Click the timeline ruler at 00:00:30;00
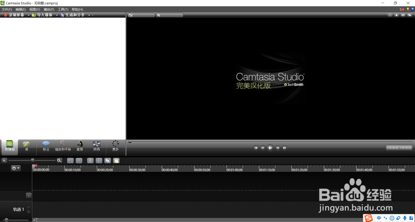The height and width of the screenshot is (222, 415). [x=137, y=170]
